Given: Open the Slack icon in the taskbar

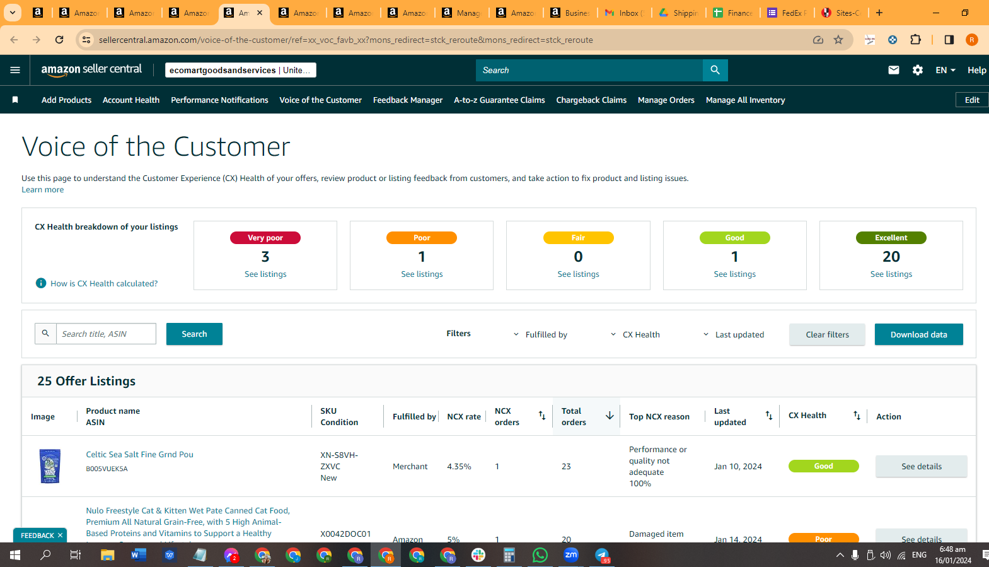Looking at the screenshot, I should point(478,555).
